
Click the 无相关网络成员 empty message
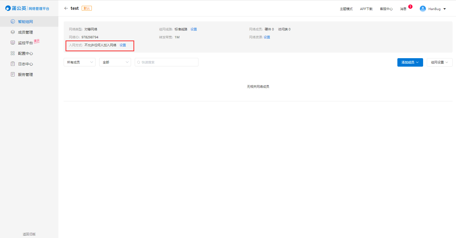[x=258, y=87]
